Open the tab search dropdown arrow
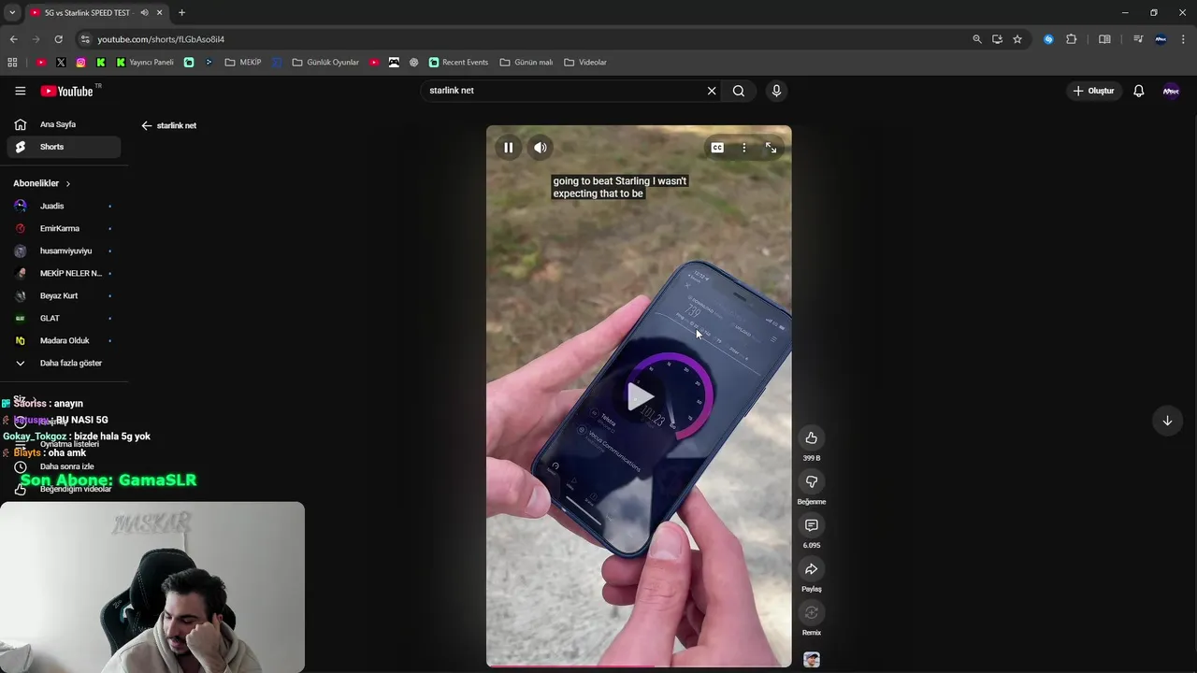The height and width of the screenshot is (673, 1197). [12, 12]
